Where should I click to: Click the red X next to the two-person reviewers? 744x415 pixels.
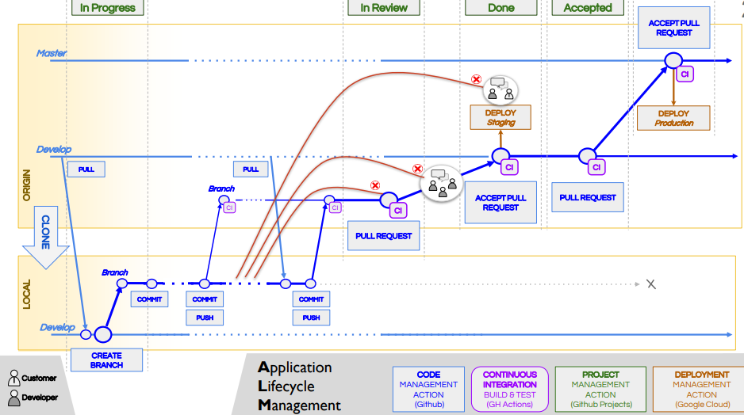(476, 79)
